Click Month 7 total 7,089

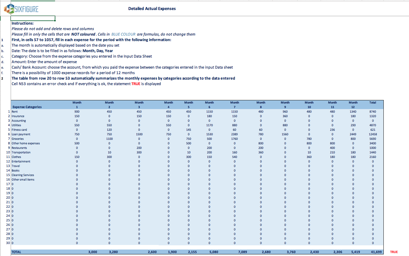coord(243,252)
